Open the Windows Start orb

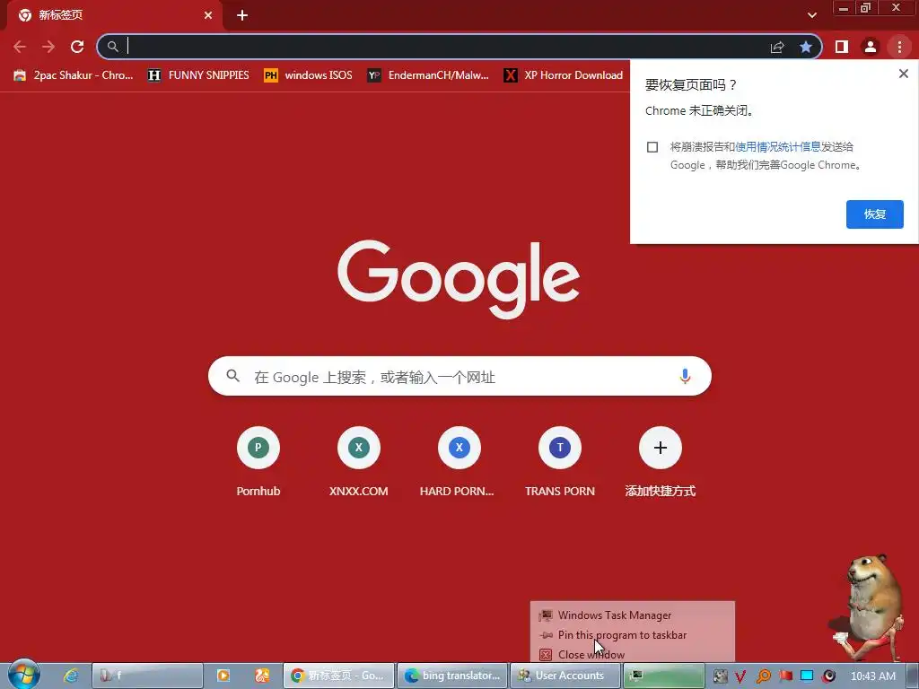(x=23, y=675)
